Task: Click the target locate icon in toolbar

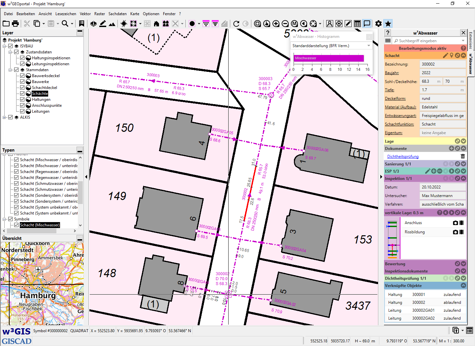Action: pos(339,23)
